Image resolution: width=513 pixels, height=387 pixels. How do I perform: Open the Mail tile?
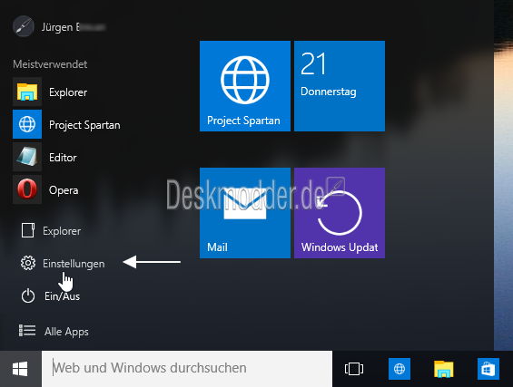(x=245, y=213)
